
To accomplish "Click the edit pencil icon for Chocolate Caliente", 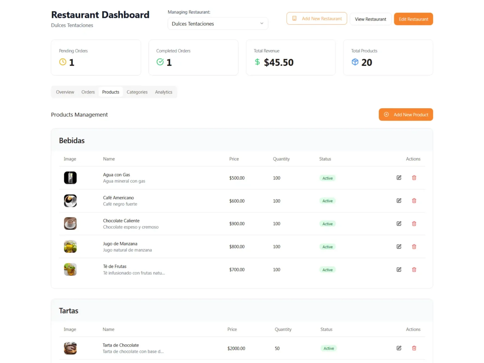I will point(399,223).
